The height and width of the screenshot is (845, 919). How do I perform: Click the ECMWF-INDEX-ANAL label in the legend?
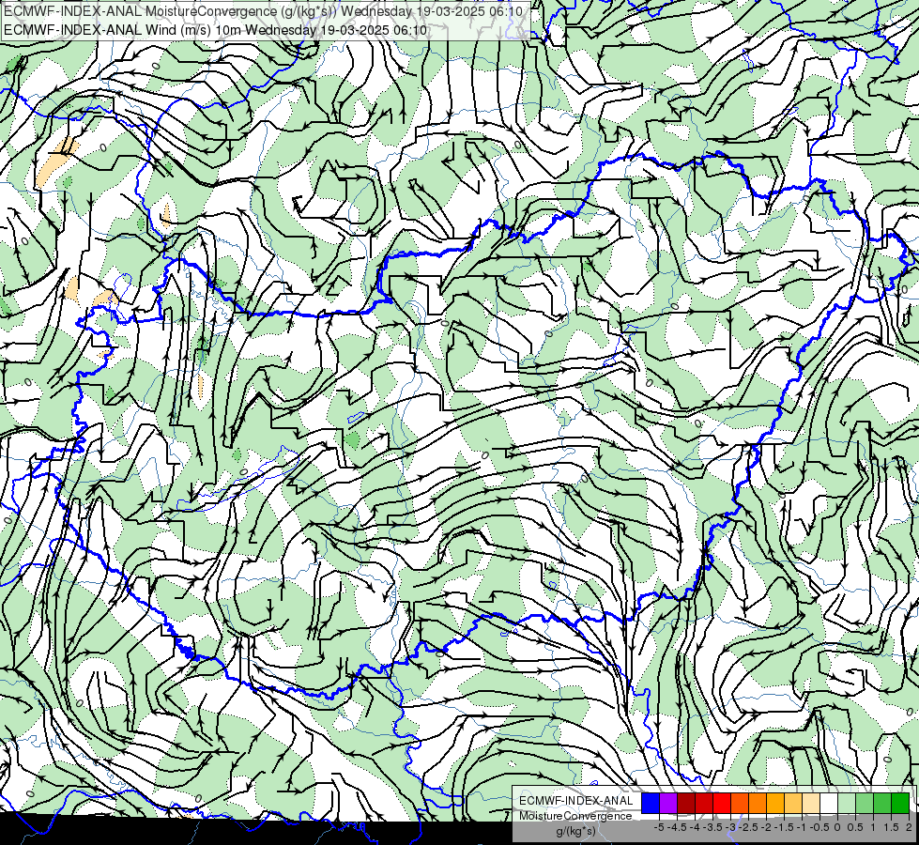[575, 801]
